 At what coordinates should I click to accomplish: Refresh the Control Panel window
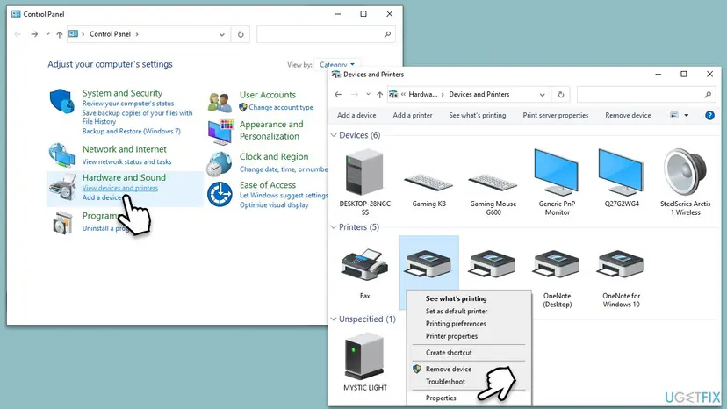pyautogui.click(x=241, y=34)
